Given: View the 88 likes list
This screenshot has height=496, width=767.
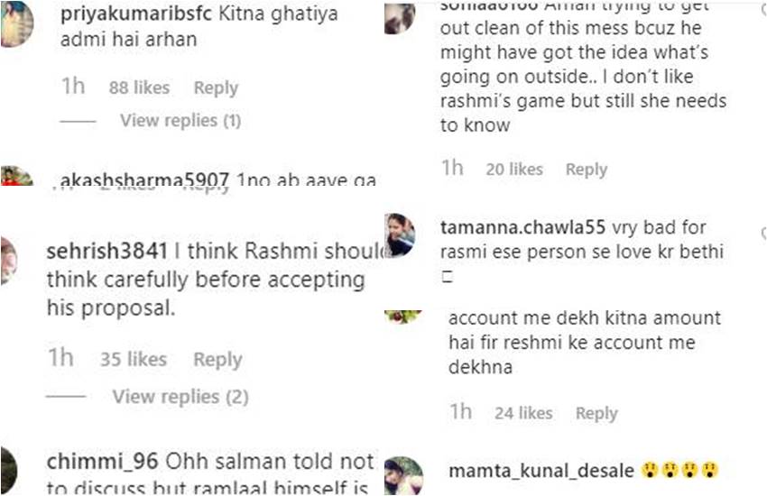Looking at the screenshot, I should (x=139, y=87).
